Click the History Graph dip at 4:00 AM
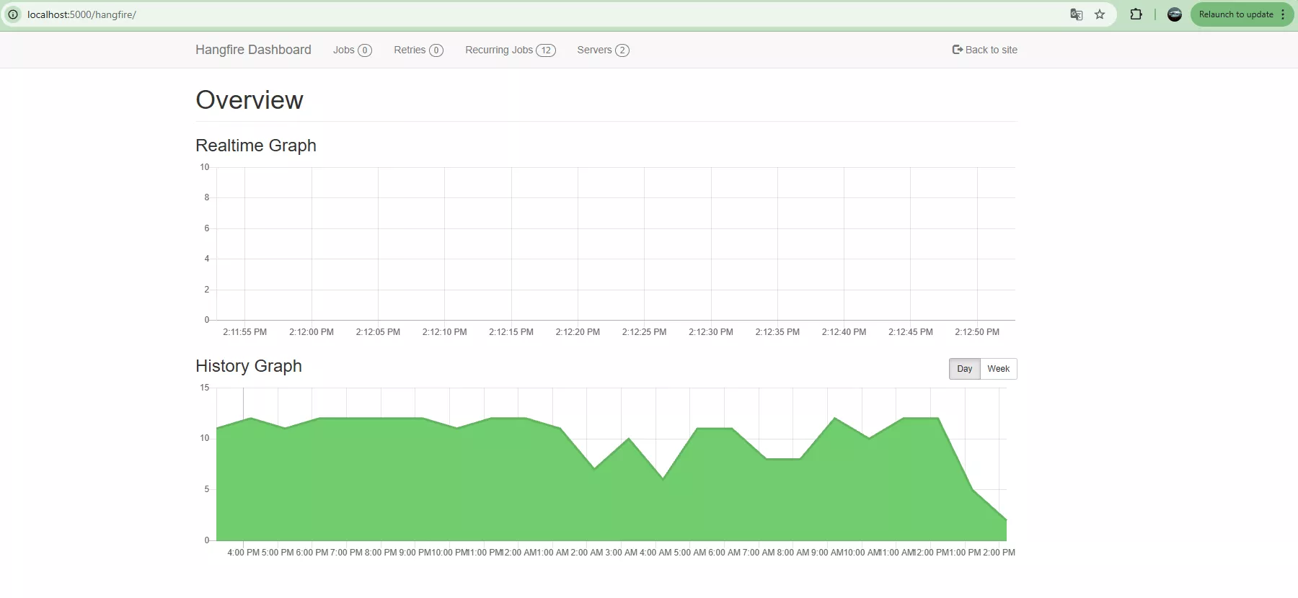 tap(663, 478)
